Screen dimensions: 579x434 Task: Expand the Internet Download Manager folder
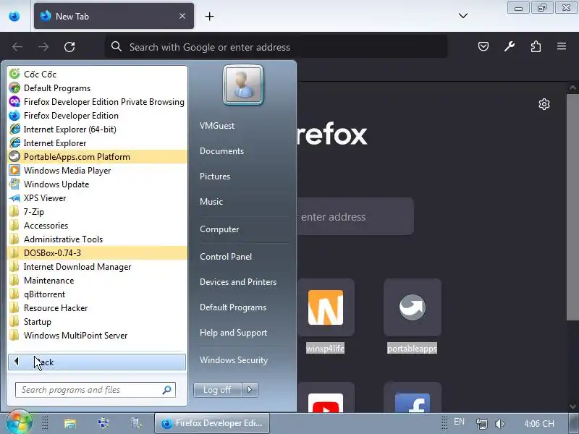pos(97,267)
